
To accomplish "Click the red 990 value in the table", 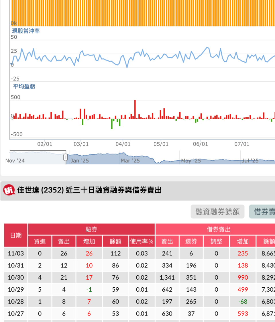I will click(243, 277).
